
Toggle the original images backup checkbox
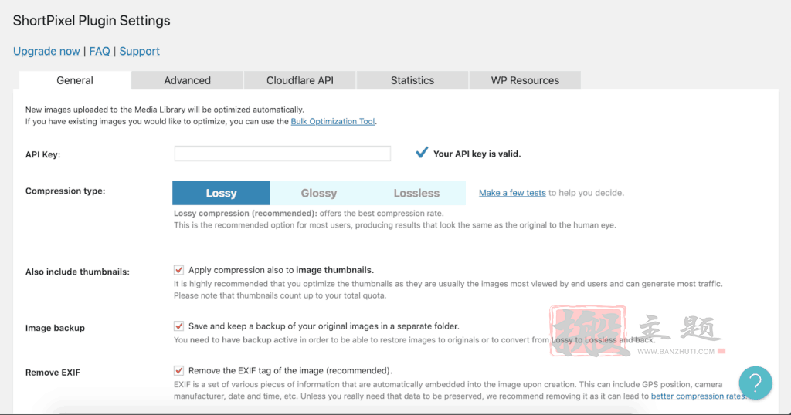(x=178, y=326)
